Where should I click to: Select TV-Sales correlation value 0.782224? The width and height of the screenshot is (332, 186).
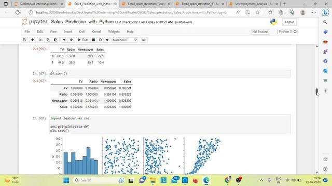pyautogui.click(x=125, y=88)
